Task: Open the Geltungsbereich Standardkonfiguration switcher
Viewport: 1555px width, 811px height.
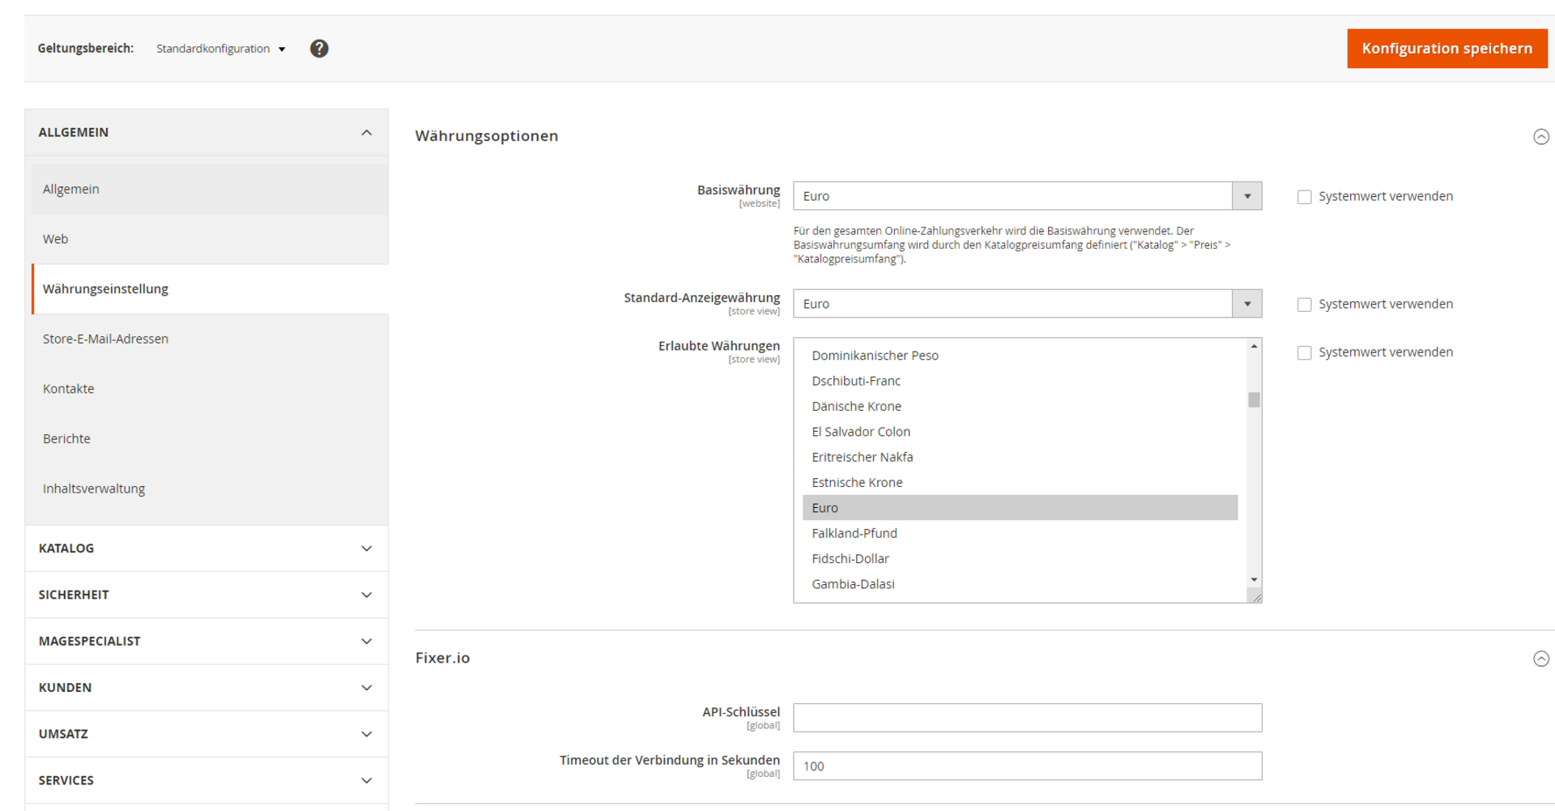Action: point(220,49)
